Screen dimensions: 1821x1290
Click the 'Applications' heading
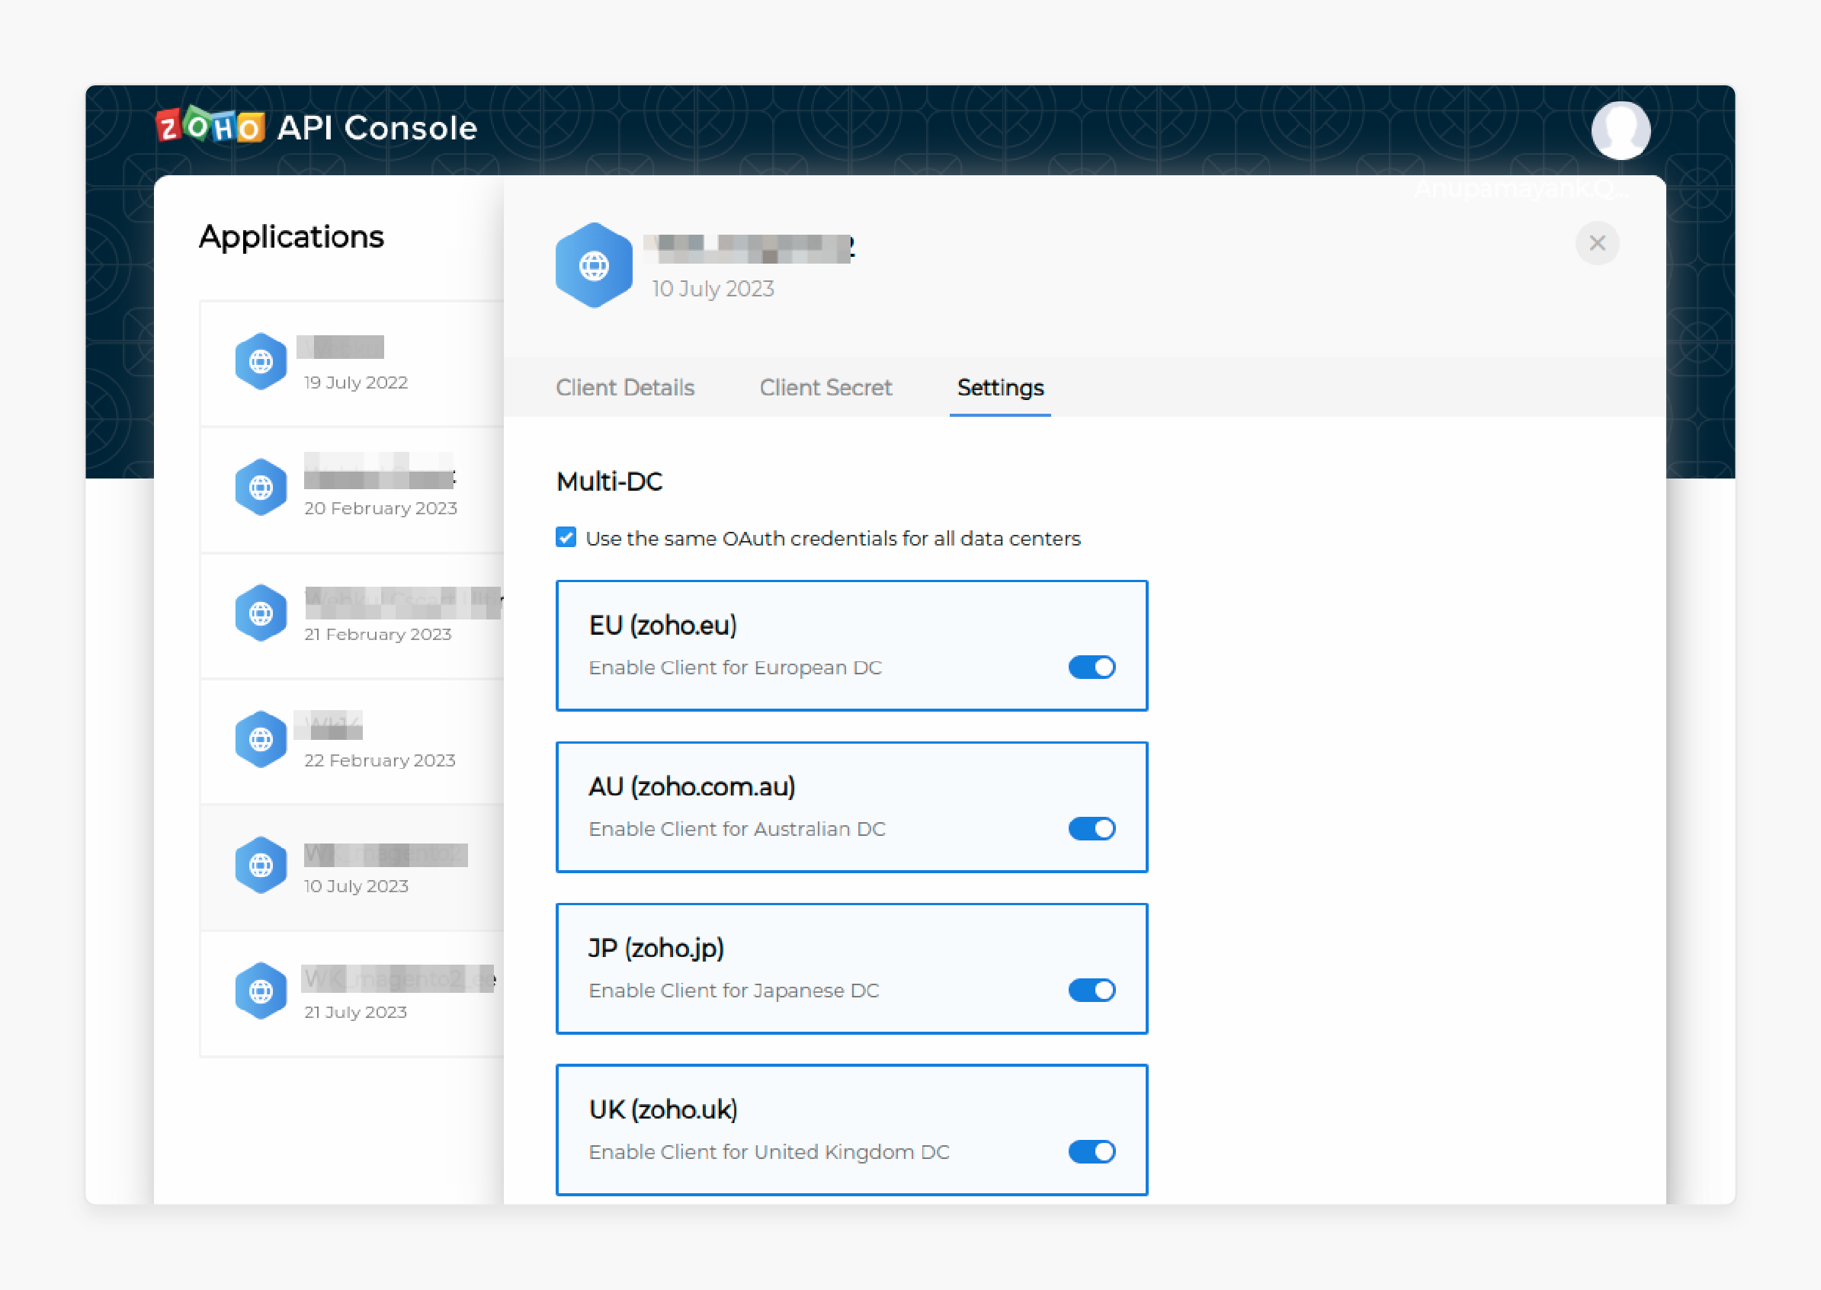tap(292, 238)
